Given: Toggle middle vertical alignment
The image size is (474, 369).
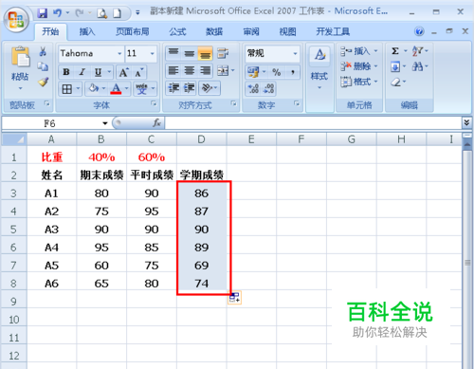Looking at the screenshot, I should (x=190, y=53).
